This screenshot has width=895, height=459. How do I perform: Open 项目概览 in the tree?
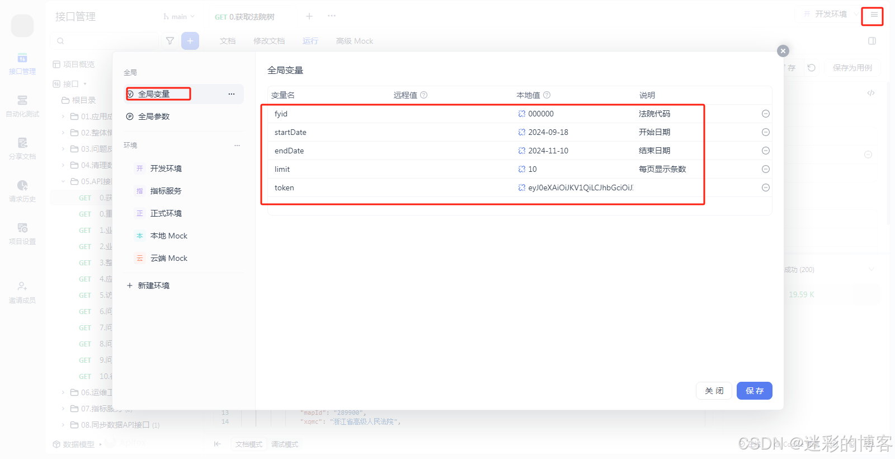[74, 64]
